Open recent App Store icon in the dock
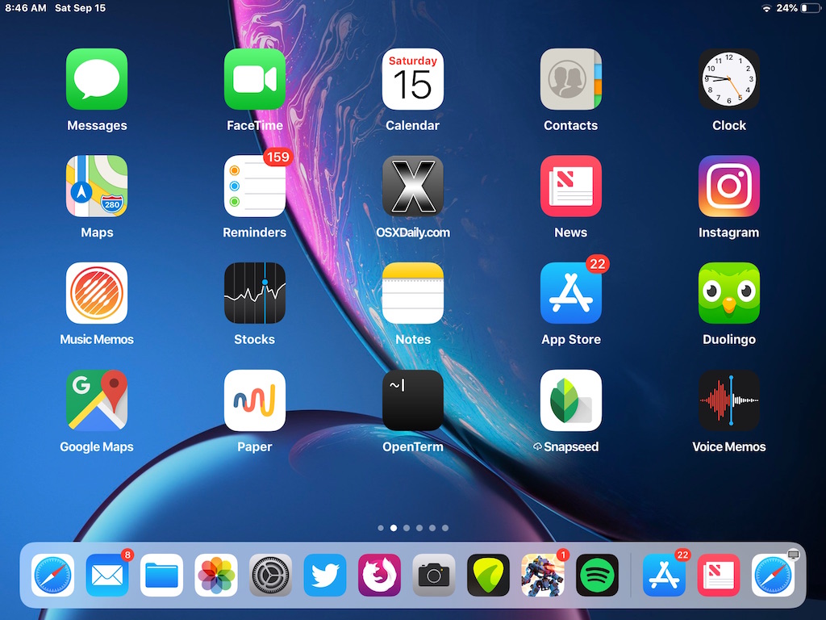Screen dimensions: 826x620 pyautogui.click(x=665, y=575)
